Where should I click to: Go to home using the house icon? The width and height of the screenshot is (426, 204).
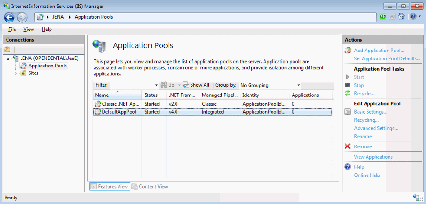click(401, 16)
